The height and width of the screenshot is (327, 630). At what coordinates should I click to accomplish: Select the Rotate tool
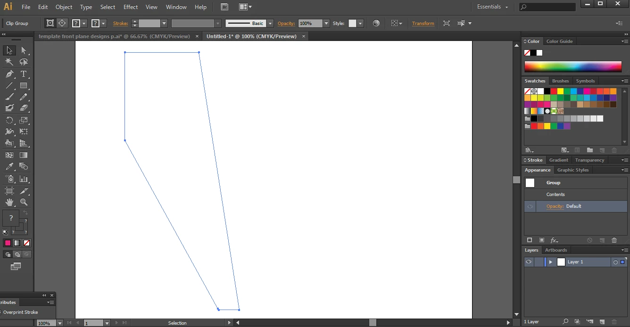9,120
